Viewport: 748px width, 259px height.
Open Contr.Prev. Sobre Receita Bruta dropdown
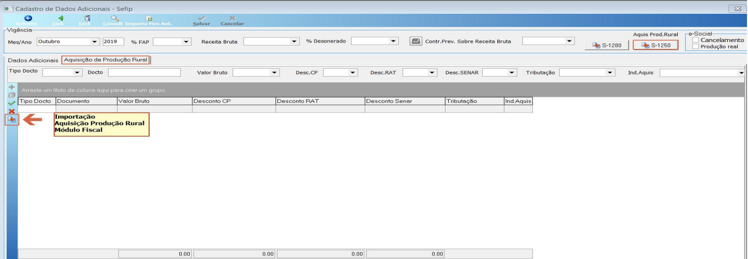[569, 41]
